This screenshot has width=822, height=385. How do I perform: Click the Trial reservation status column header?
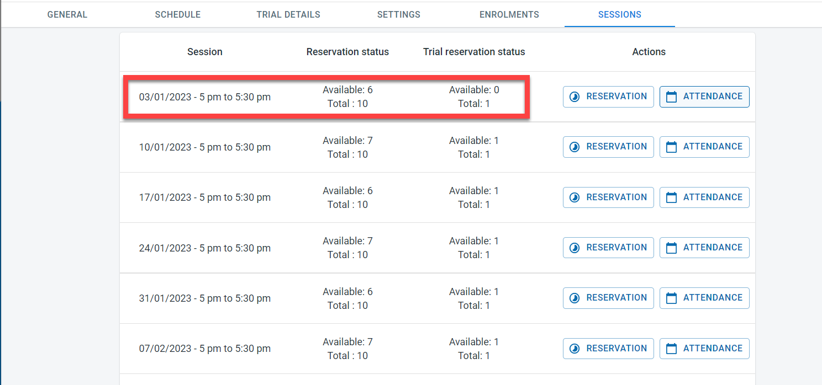click(474, 52)
